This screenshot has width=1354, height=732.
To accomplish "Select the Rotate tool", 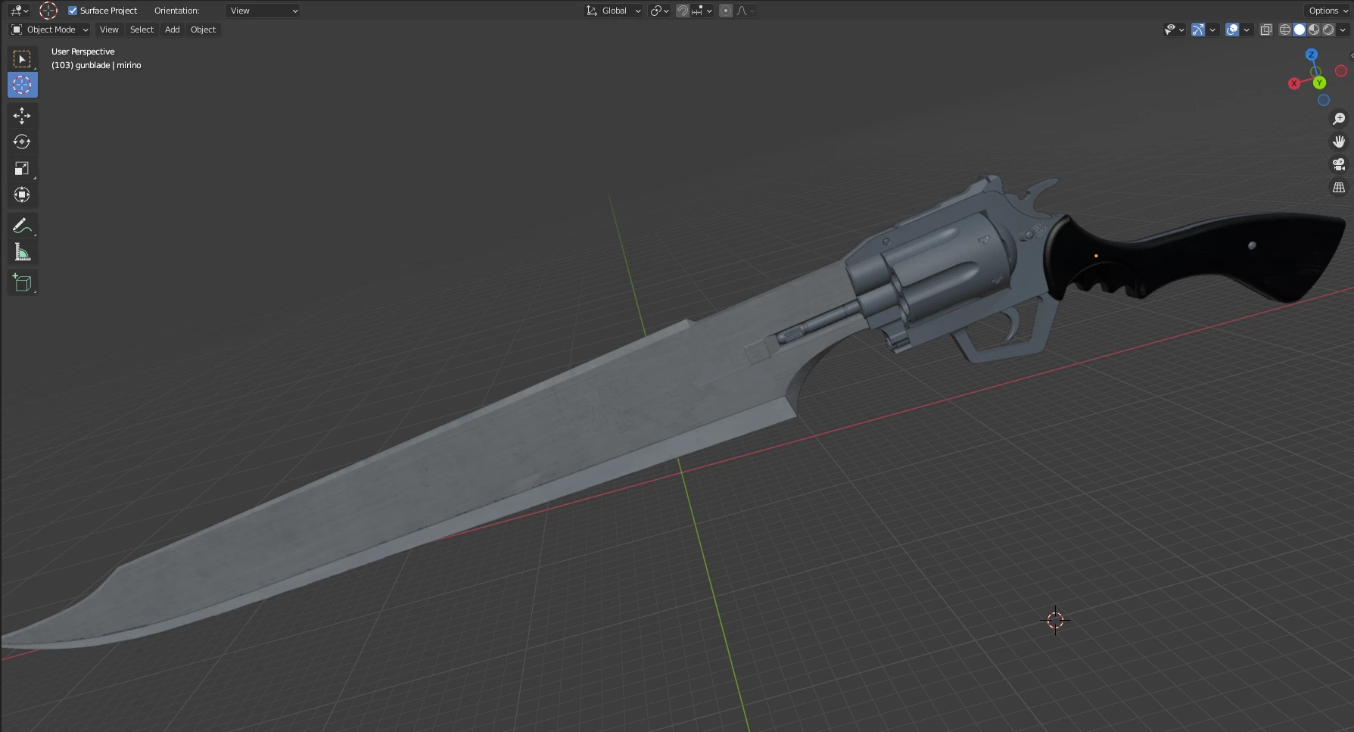I will 22,142.
